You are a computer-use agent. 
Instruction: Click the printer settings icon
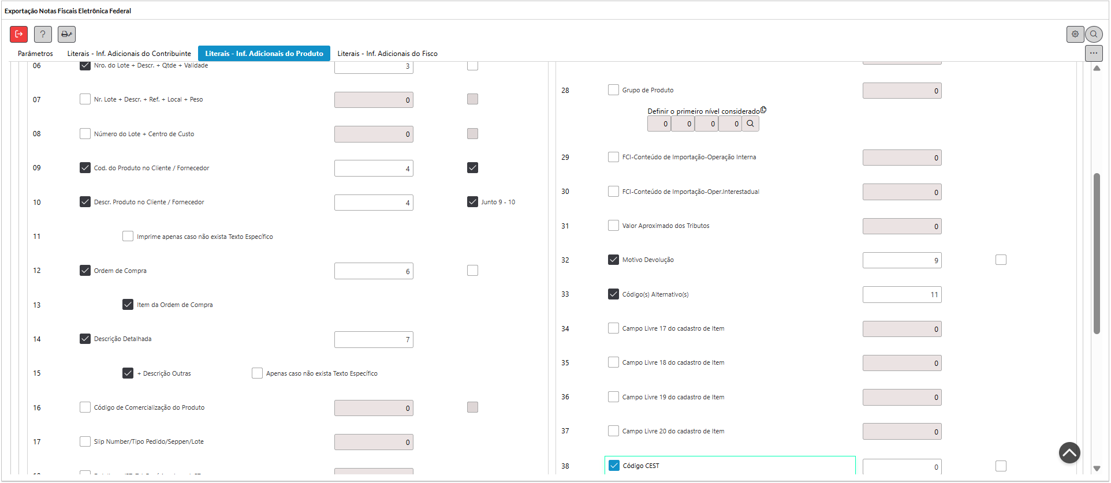tap(66, 35)
